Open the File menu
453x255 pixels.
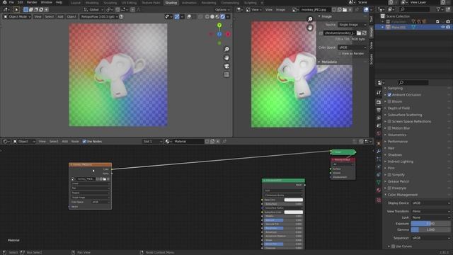(11, 2)
